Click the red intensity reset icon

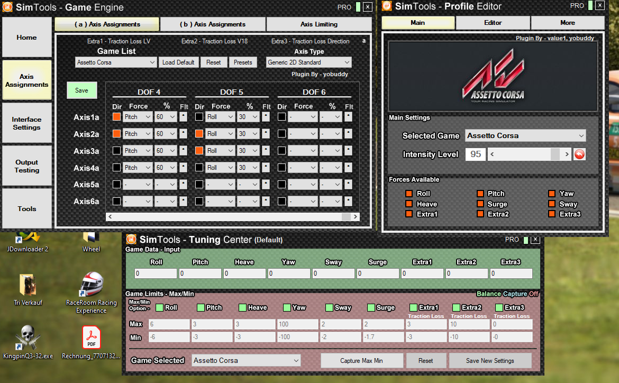pyautogui.click(x=579, y=154)
